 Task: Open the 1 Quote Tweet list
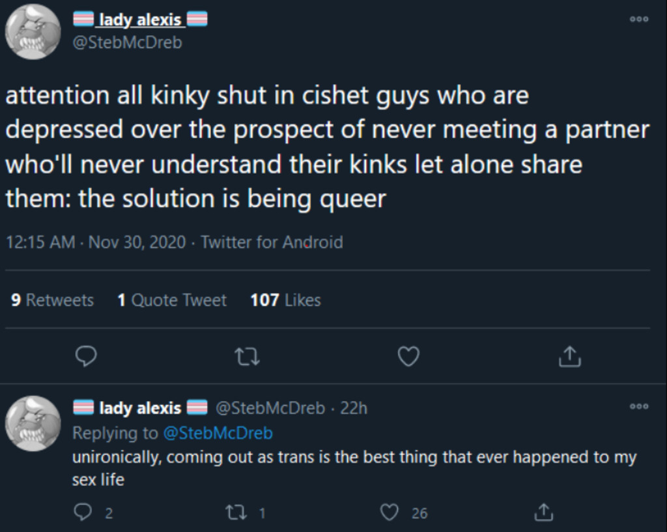point(172,300)
